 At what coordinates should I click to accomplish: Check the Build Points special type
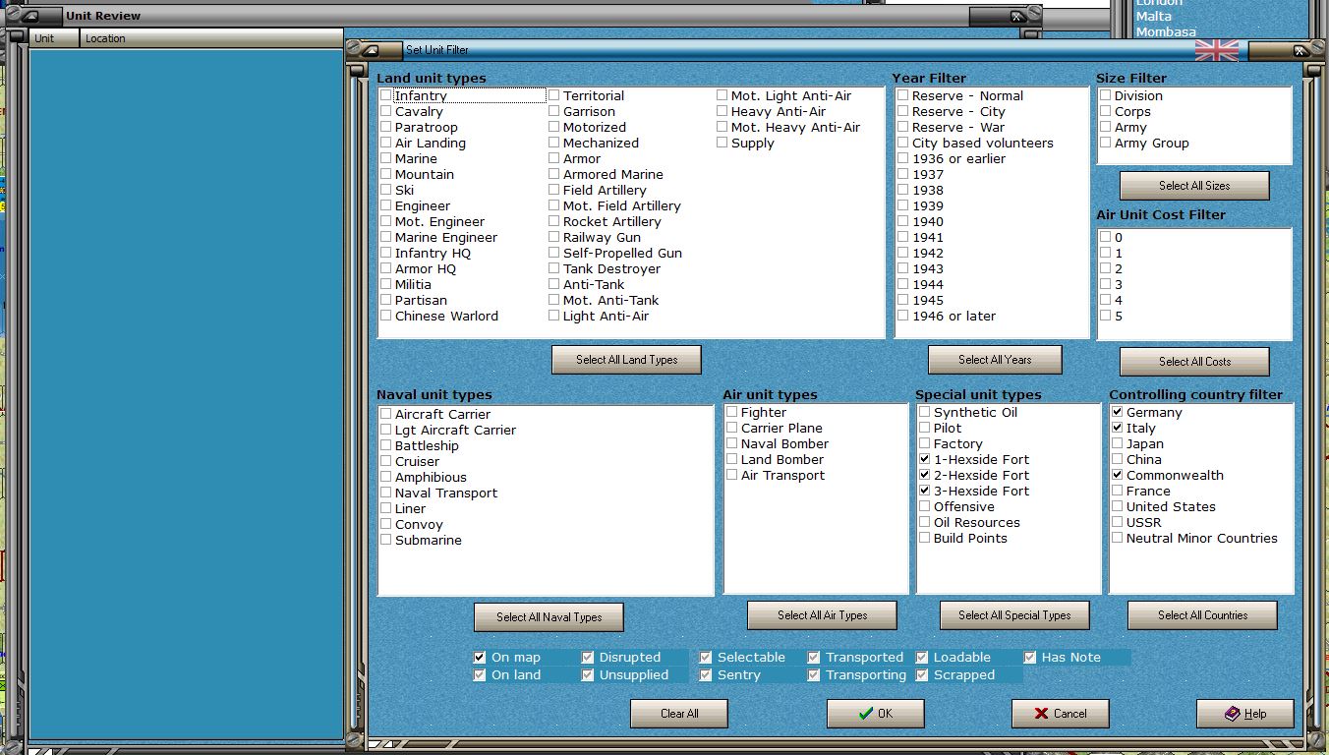925,538
